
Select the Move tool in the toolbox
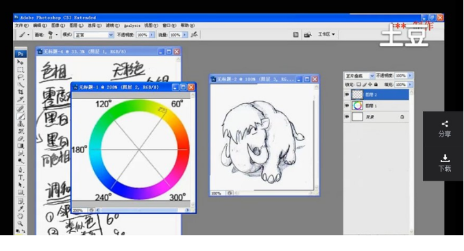tap(20, 62)
